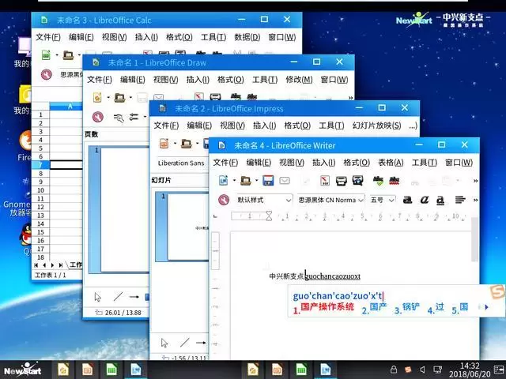The width and height of the screenshot is (506, 379).
Task: Click the QQ penguin desktop icon
Action: click(x=25, y=234)
